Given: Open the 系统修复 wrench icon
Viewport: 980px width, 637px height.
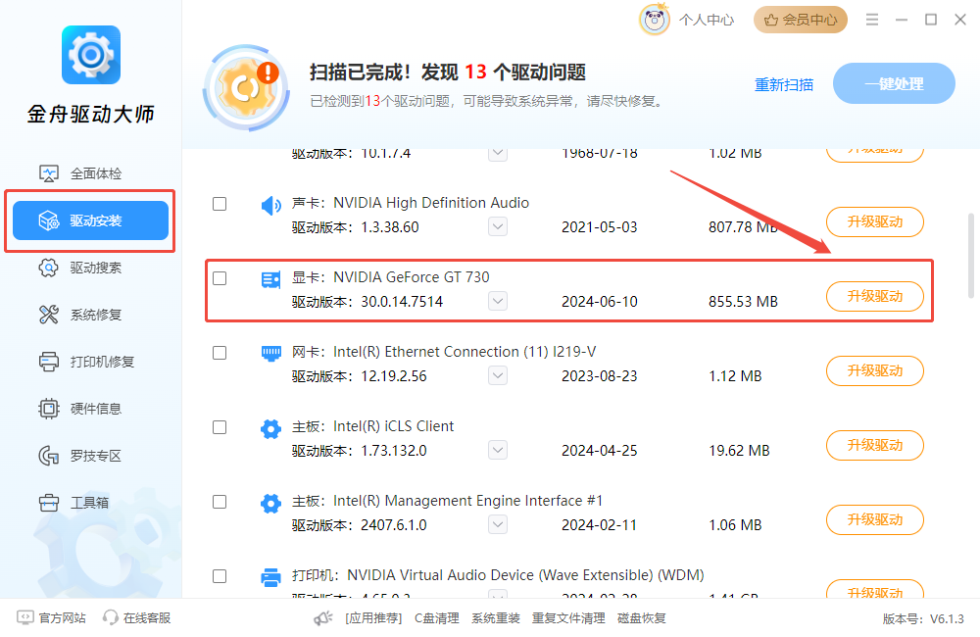Looking at the screenshot, I should click(48, 315).
